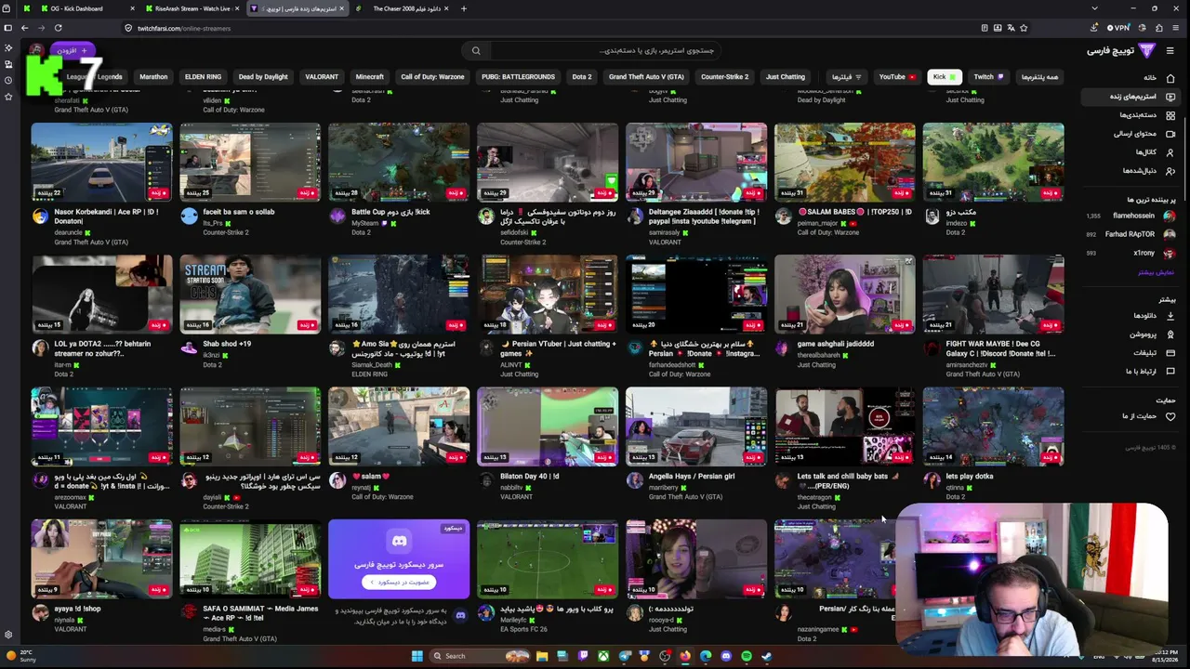Click the TwitchFarsi logo
This screenshot has height=669, width=1190.
(x=1120, y=50)
